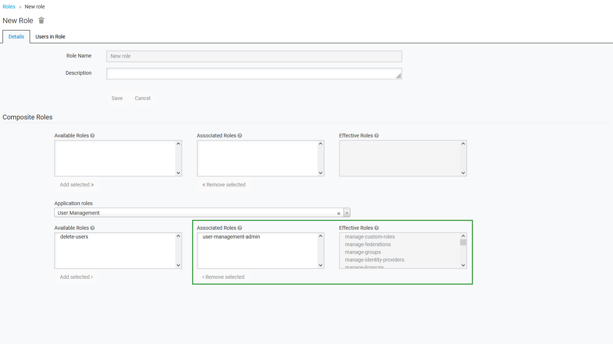Select the Details tab
This screenshot has height=344, width=613.
16,37
